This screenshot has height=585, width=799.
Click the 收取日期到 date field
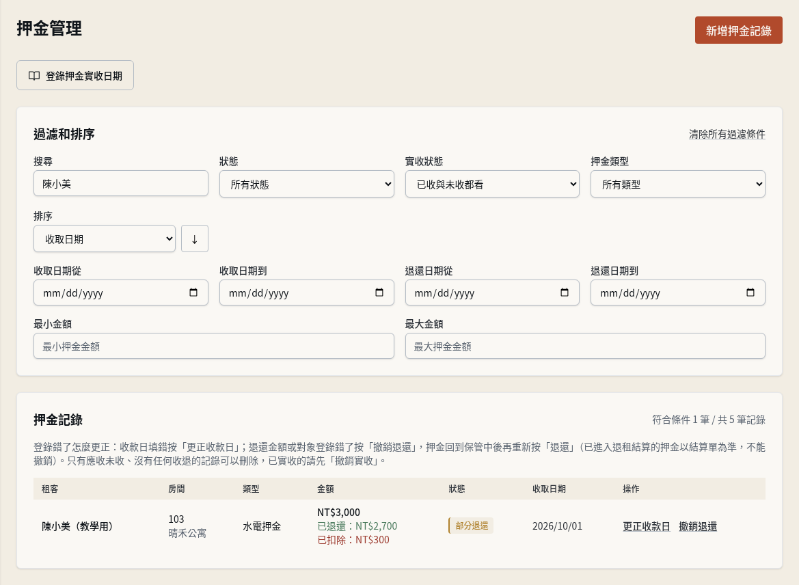point(307,292)
